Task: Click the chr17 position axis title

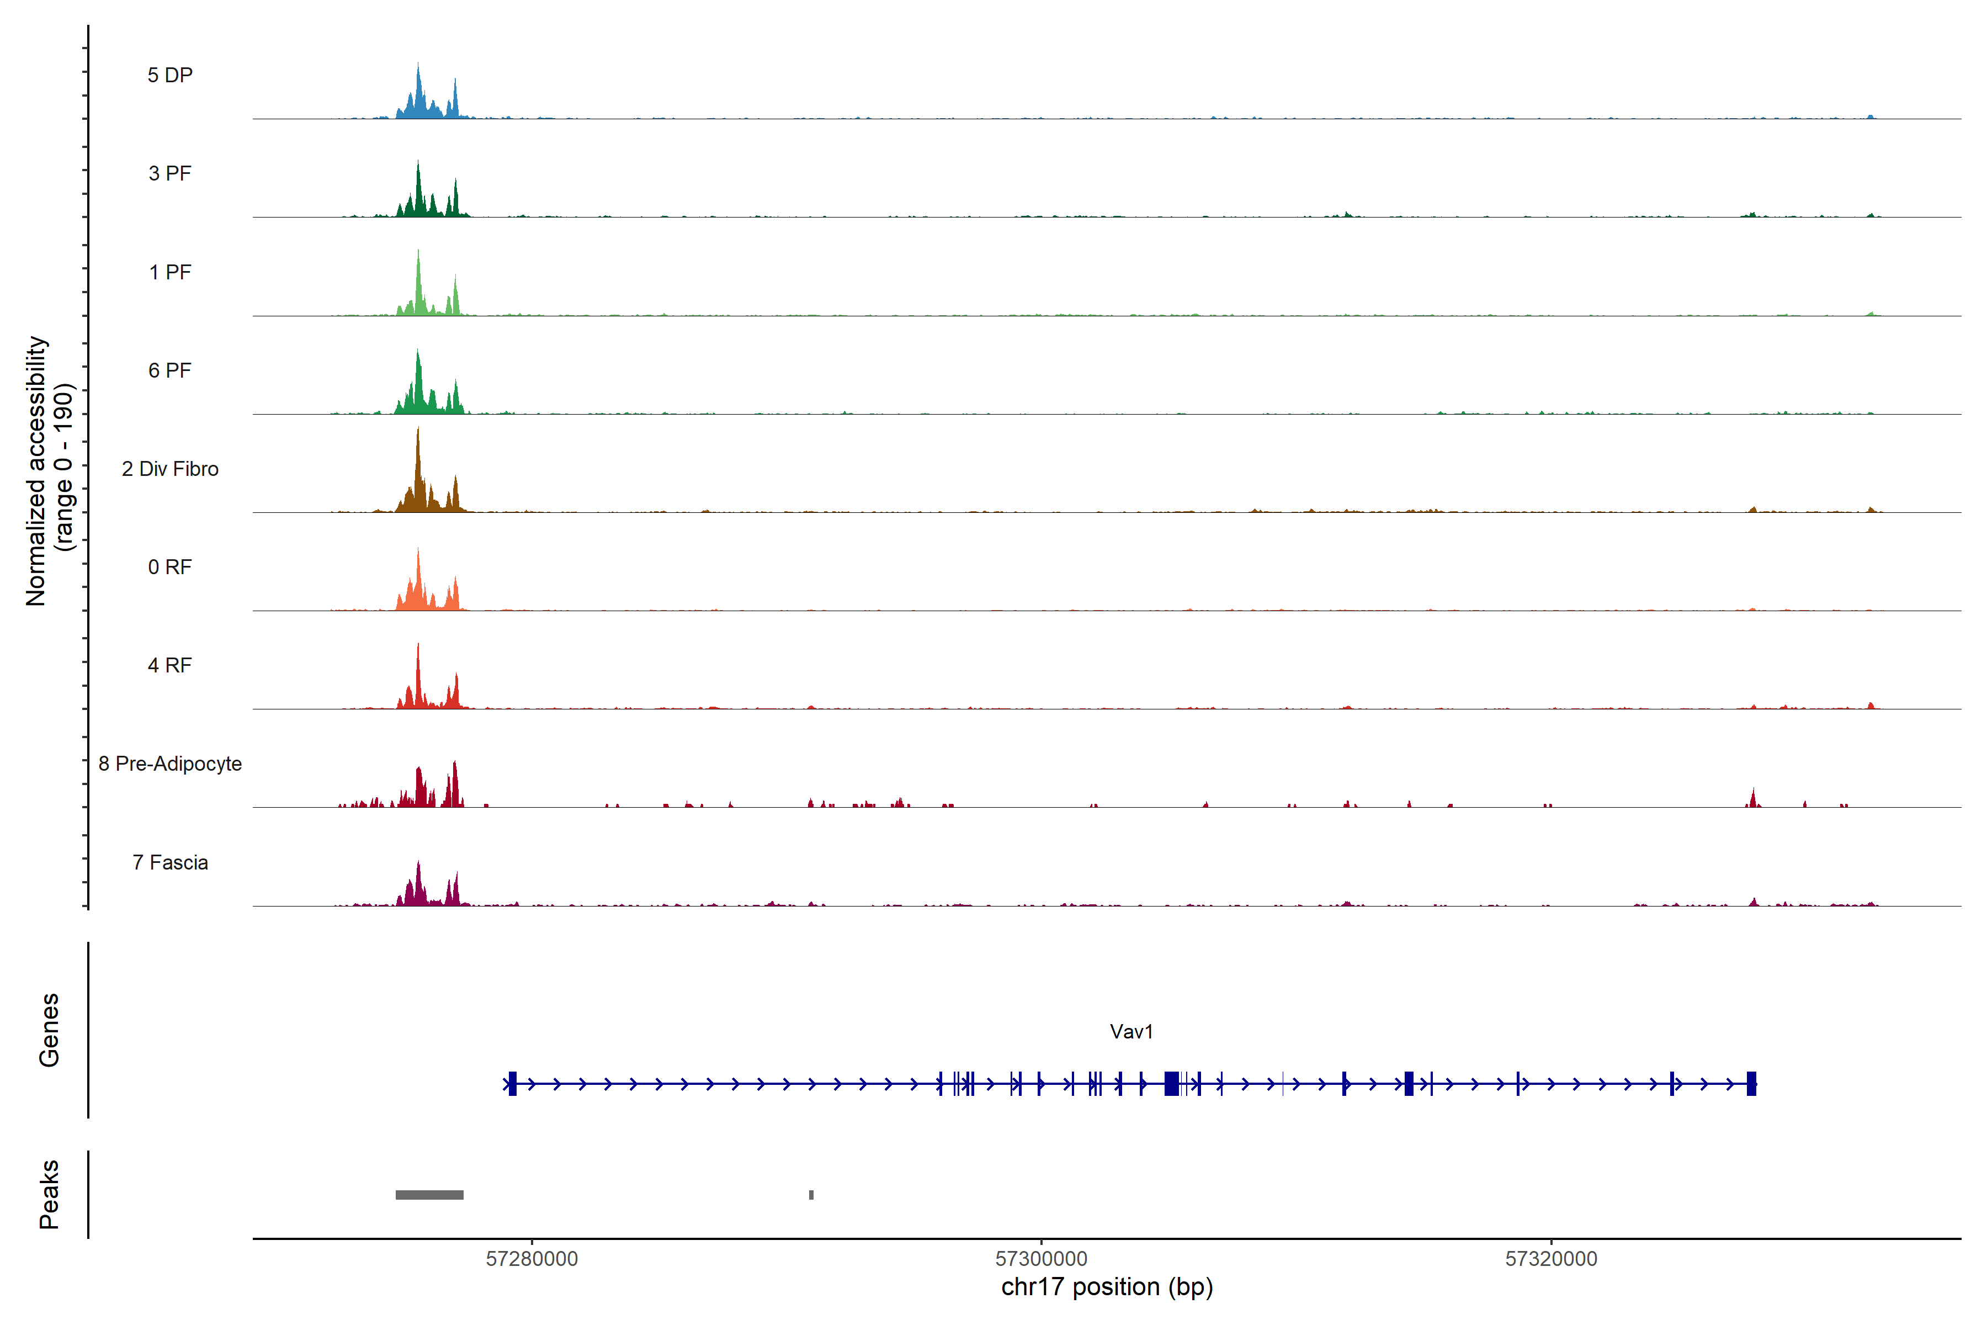Action: (x=1107, y=1287)
